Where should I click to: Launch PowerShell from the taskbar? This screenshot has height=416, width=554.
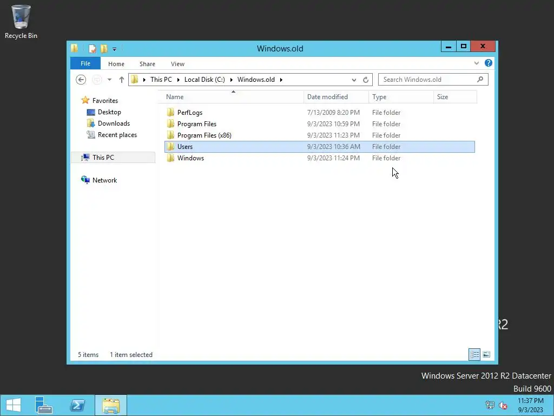pos(77,405)
